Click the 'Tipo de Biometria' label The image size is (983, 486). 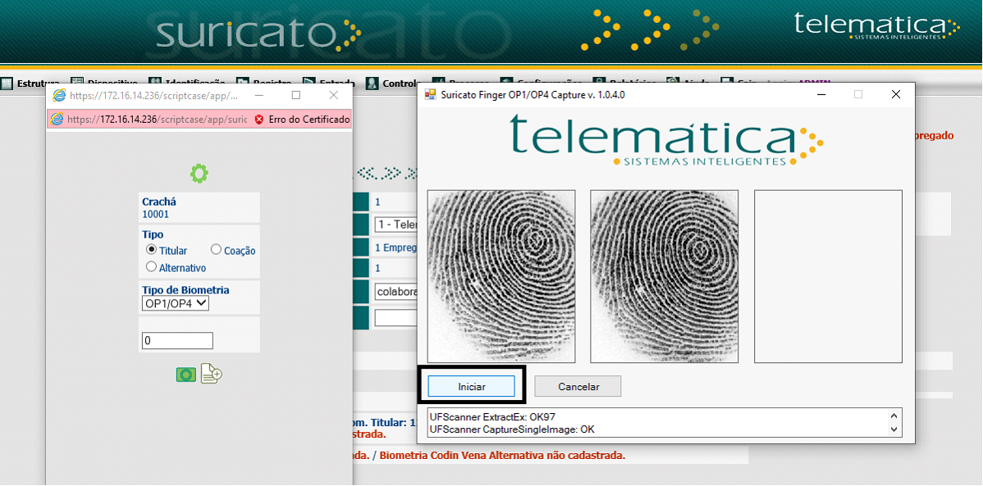point(185,290)
